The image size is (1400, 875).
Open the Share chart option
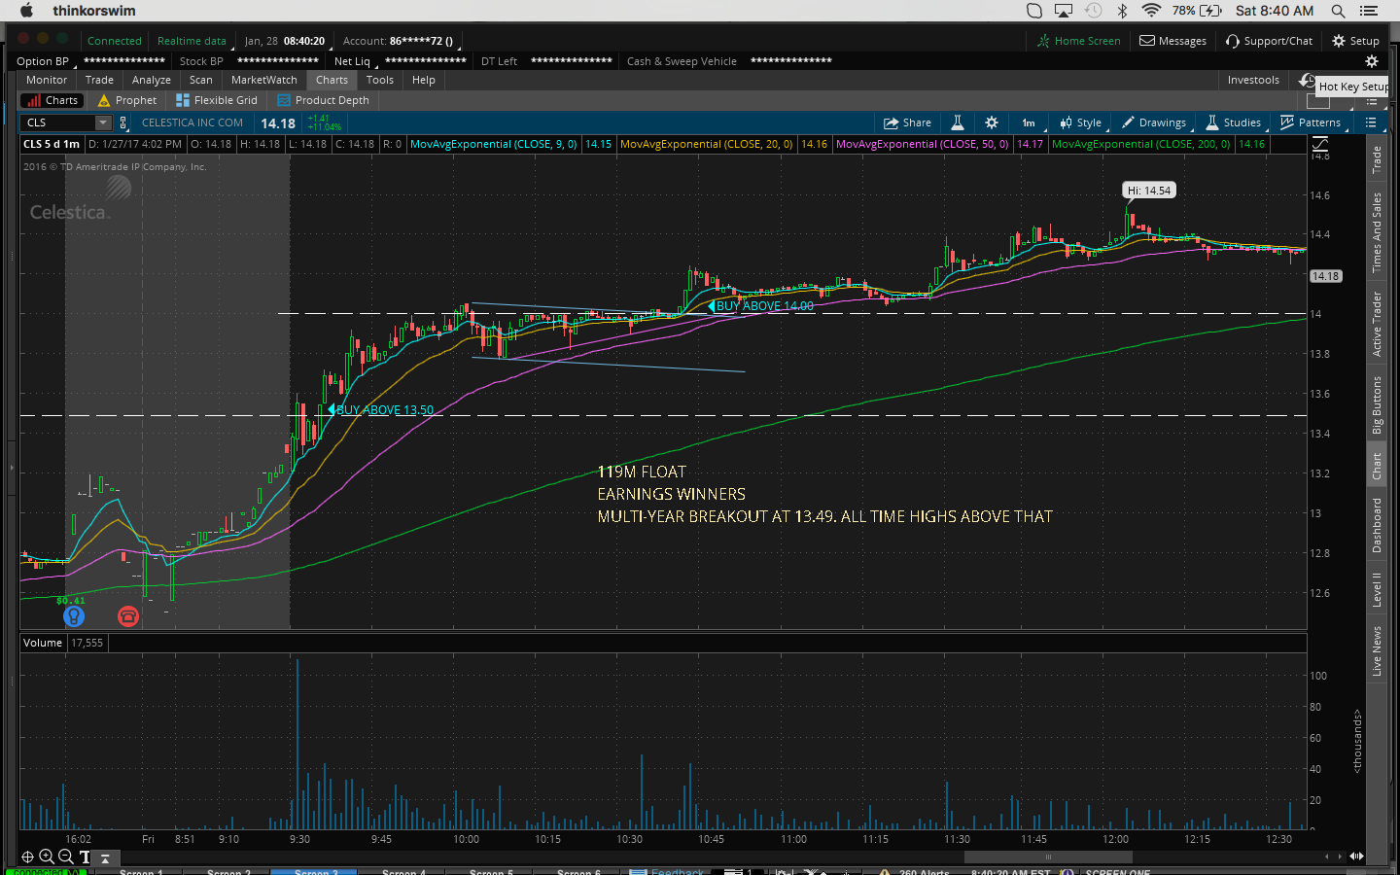click(x=907, y=122)
